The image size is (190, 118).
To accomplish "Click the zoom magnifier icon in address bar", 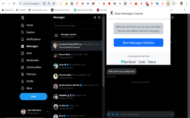I will (49, 4).
